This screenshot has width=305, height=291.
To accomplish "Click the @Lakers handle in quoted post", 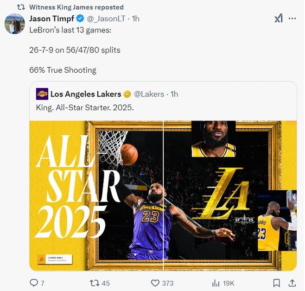I will click(x=149, y=94).
